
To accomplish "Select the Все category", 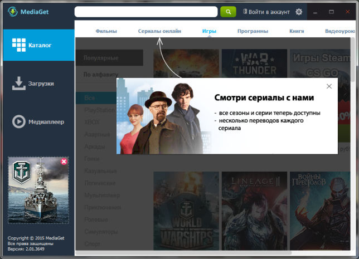I will pyautogui.click(x=96, y=98).
